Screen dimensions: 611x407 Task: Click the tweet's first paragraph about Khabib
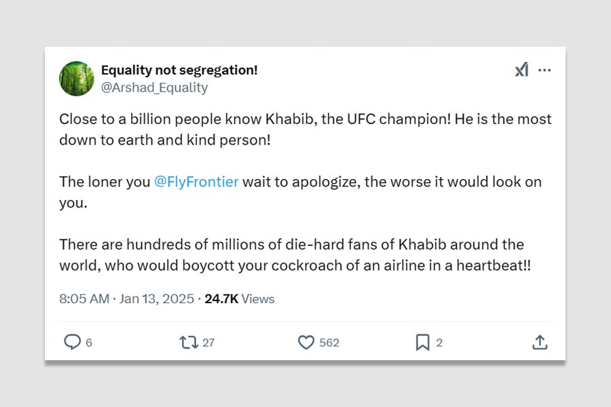pyautogui.click(x=305, y=129)
